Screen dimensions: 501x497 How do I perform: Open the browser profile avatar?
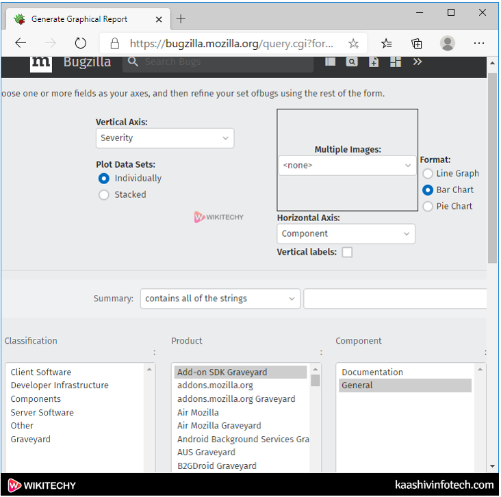pos(448,43)
